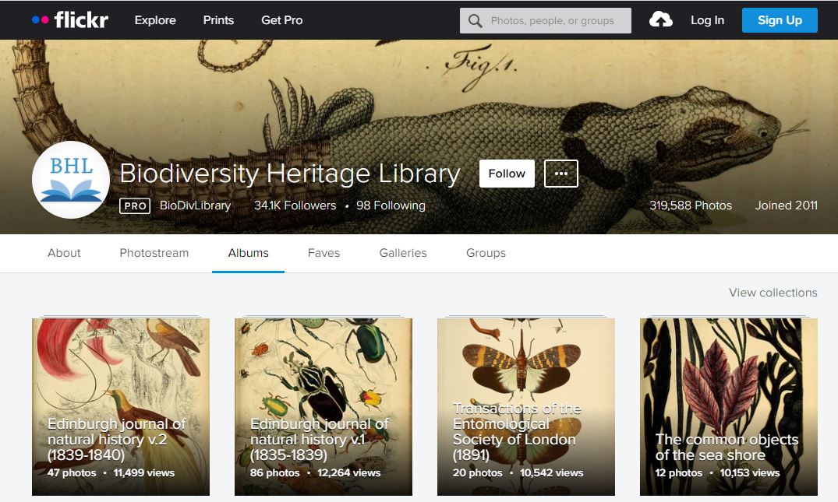
Task: Open the Transactions of the Entomological Society album
Action: tap(525, 405)
